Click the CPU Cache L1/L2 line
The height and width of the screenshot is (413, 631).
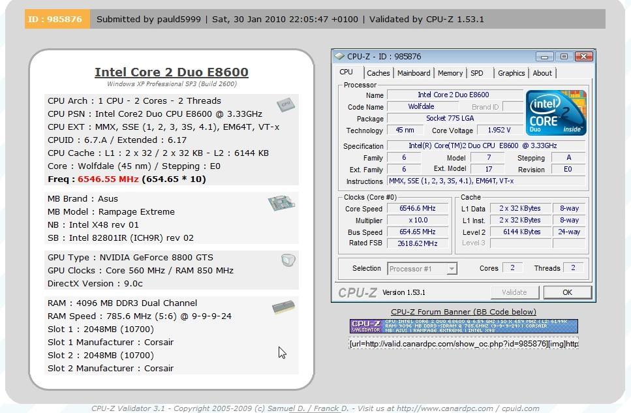click(158, 153)
